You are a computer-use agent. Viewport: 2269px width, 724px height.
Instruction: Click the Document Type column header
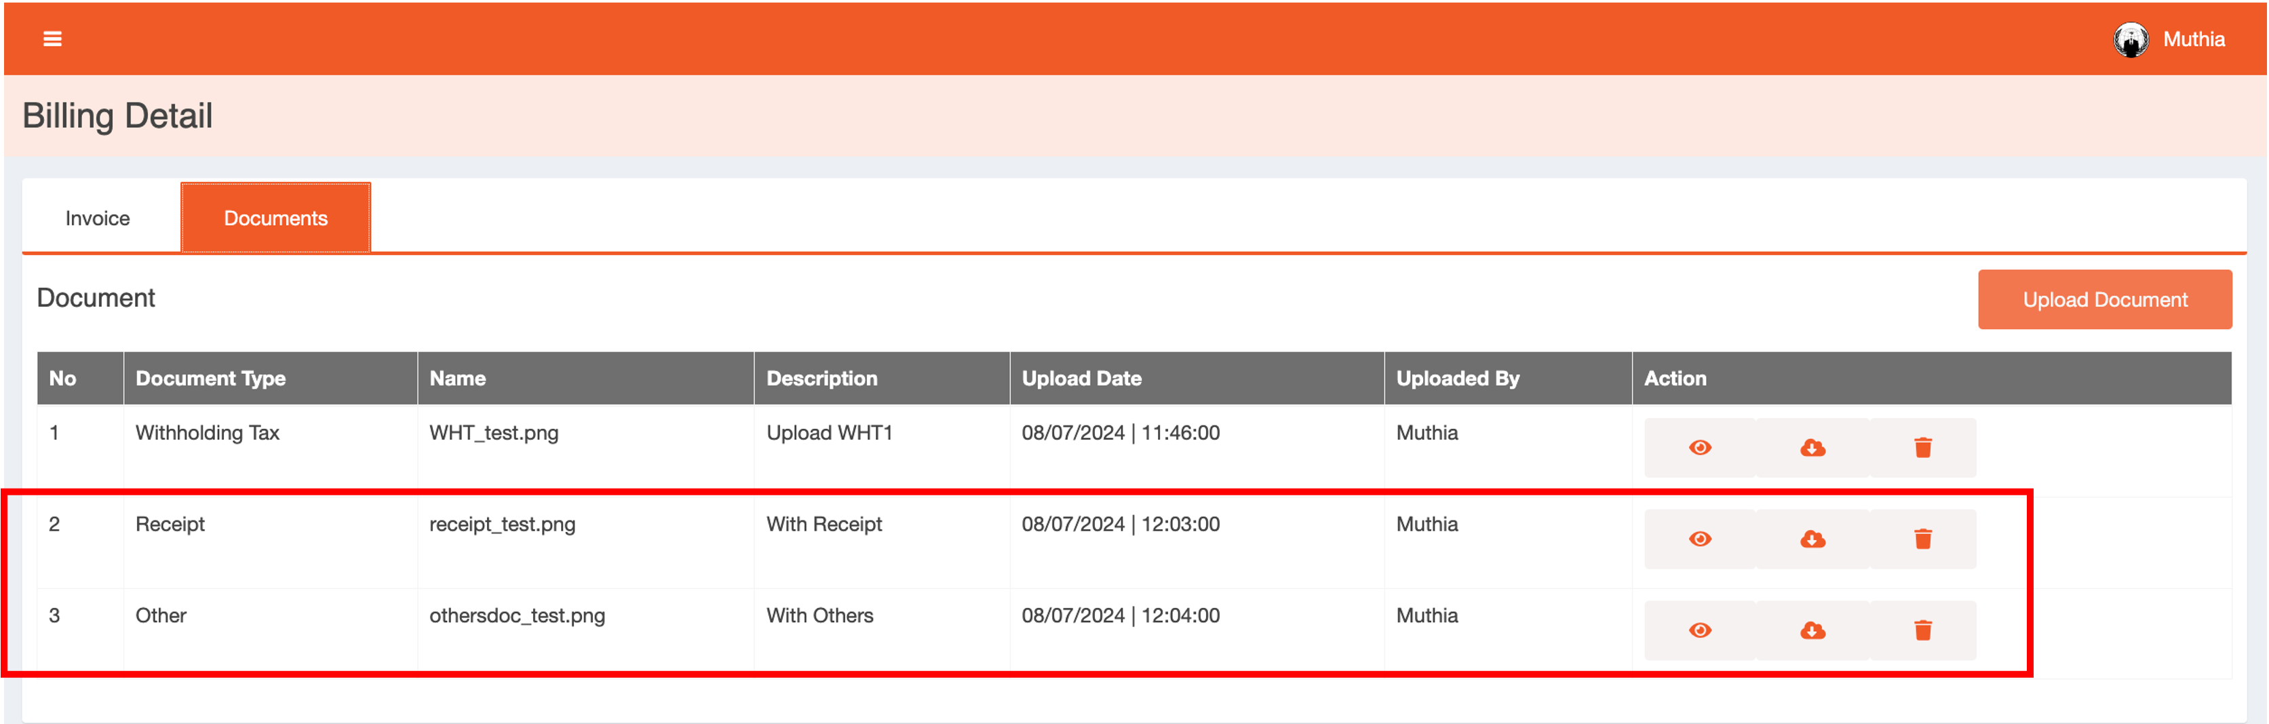tap(210, 378)
